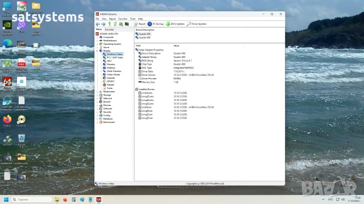Open the green monitor diagnostics toolbar icon

pyautogui.click(x=127, y=24)
